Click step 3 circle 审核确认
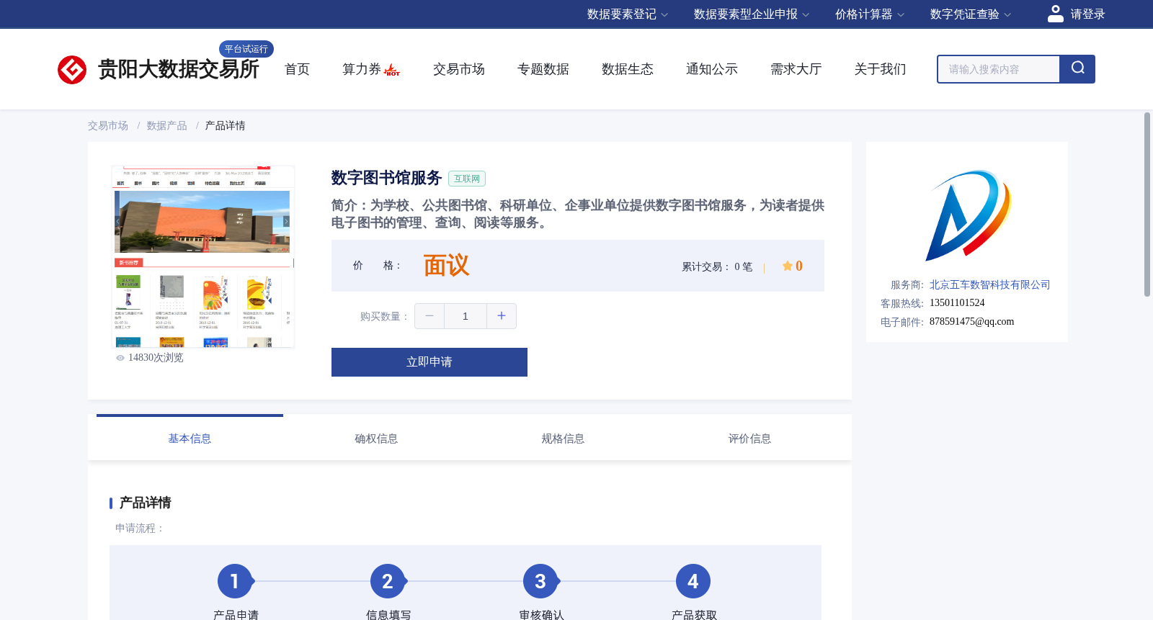The image size is (1153, 620). click(x=540, y=581)
